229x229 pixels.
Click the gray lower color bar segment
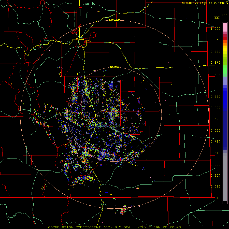[x=225, y=177]
